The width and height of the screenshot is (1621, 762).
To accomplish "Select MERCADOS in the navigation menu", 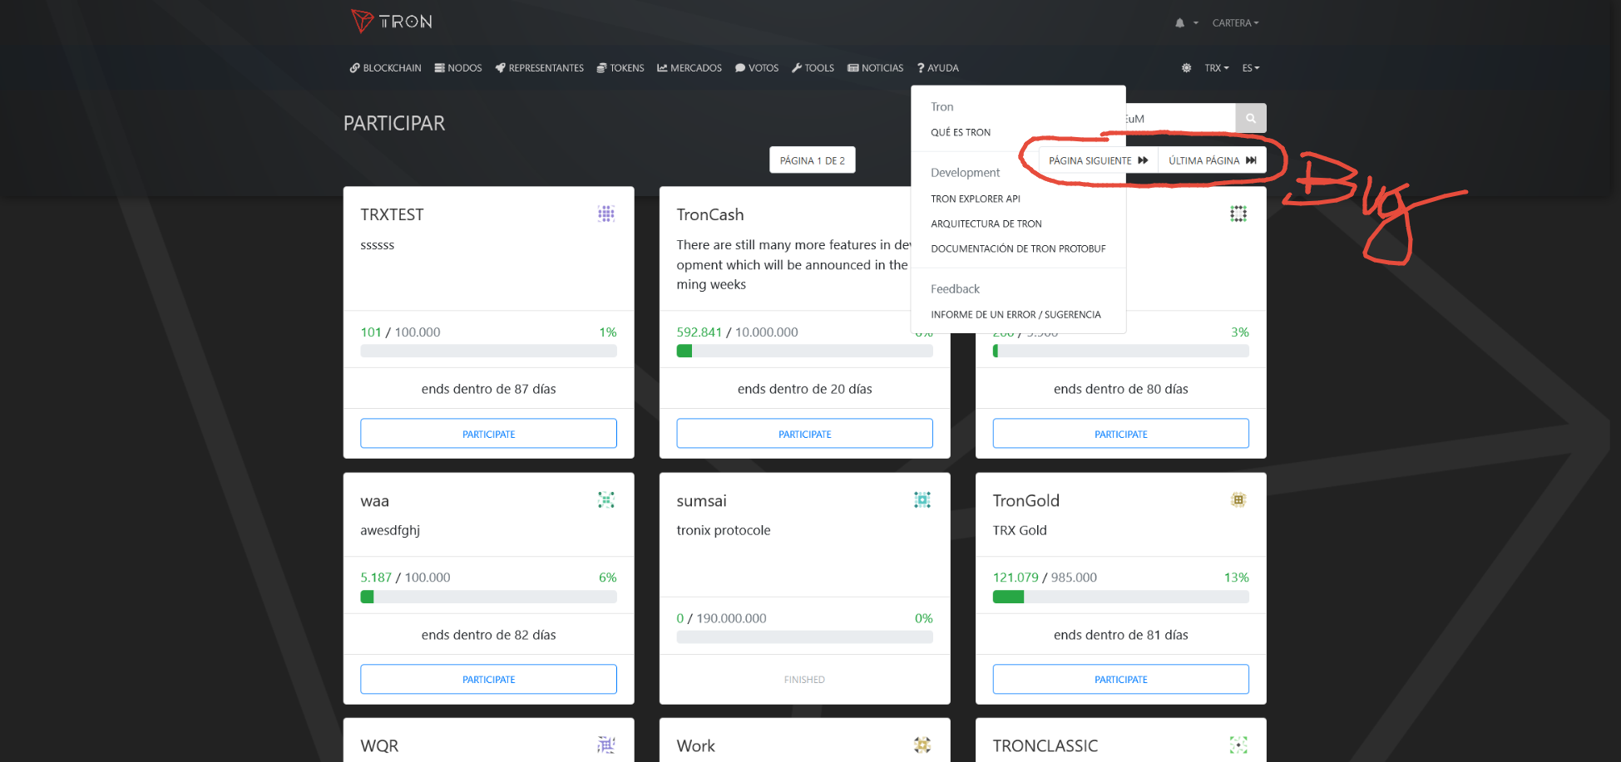I will click(x=689, y=67).
